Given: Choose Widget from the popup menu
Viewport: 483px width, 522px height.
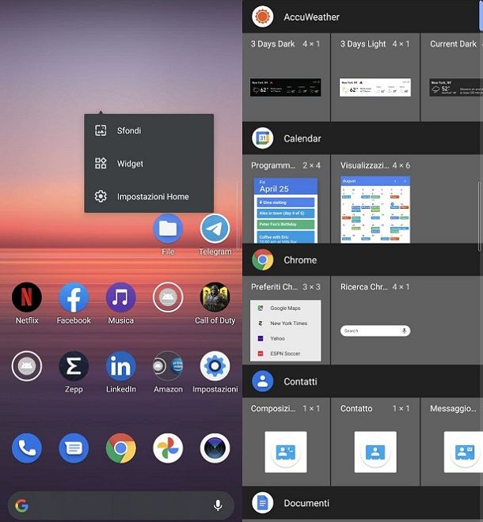Looking at the screenshot, I should (x=149, y=164).
